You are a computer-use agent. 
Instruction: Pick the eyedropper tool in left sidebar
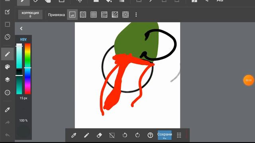click(x=7, y=110)
